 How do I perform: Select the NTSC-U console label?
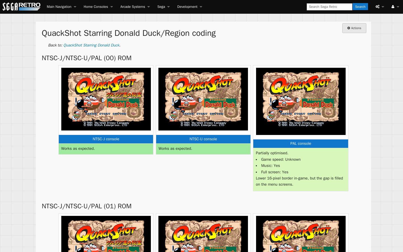203,139
